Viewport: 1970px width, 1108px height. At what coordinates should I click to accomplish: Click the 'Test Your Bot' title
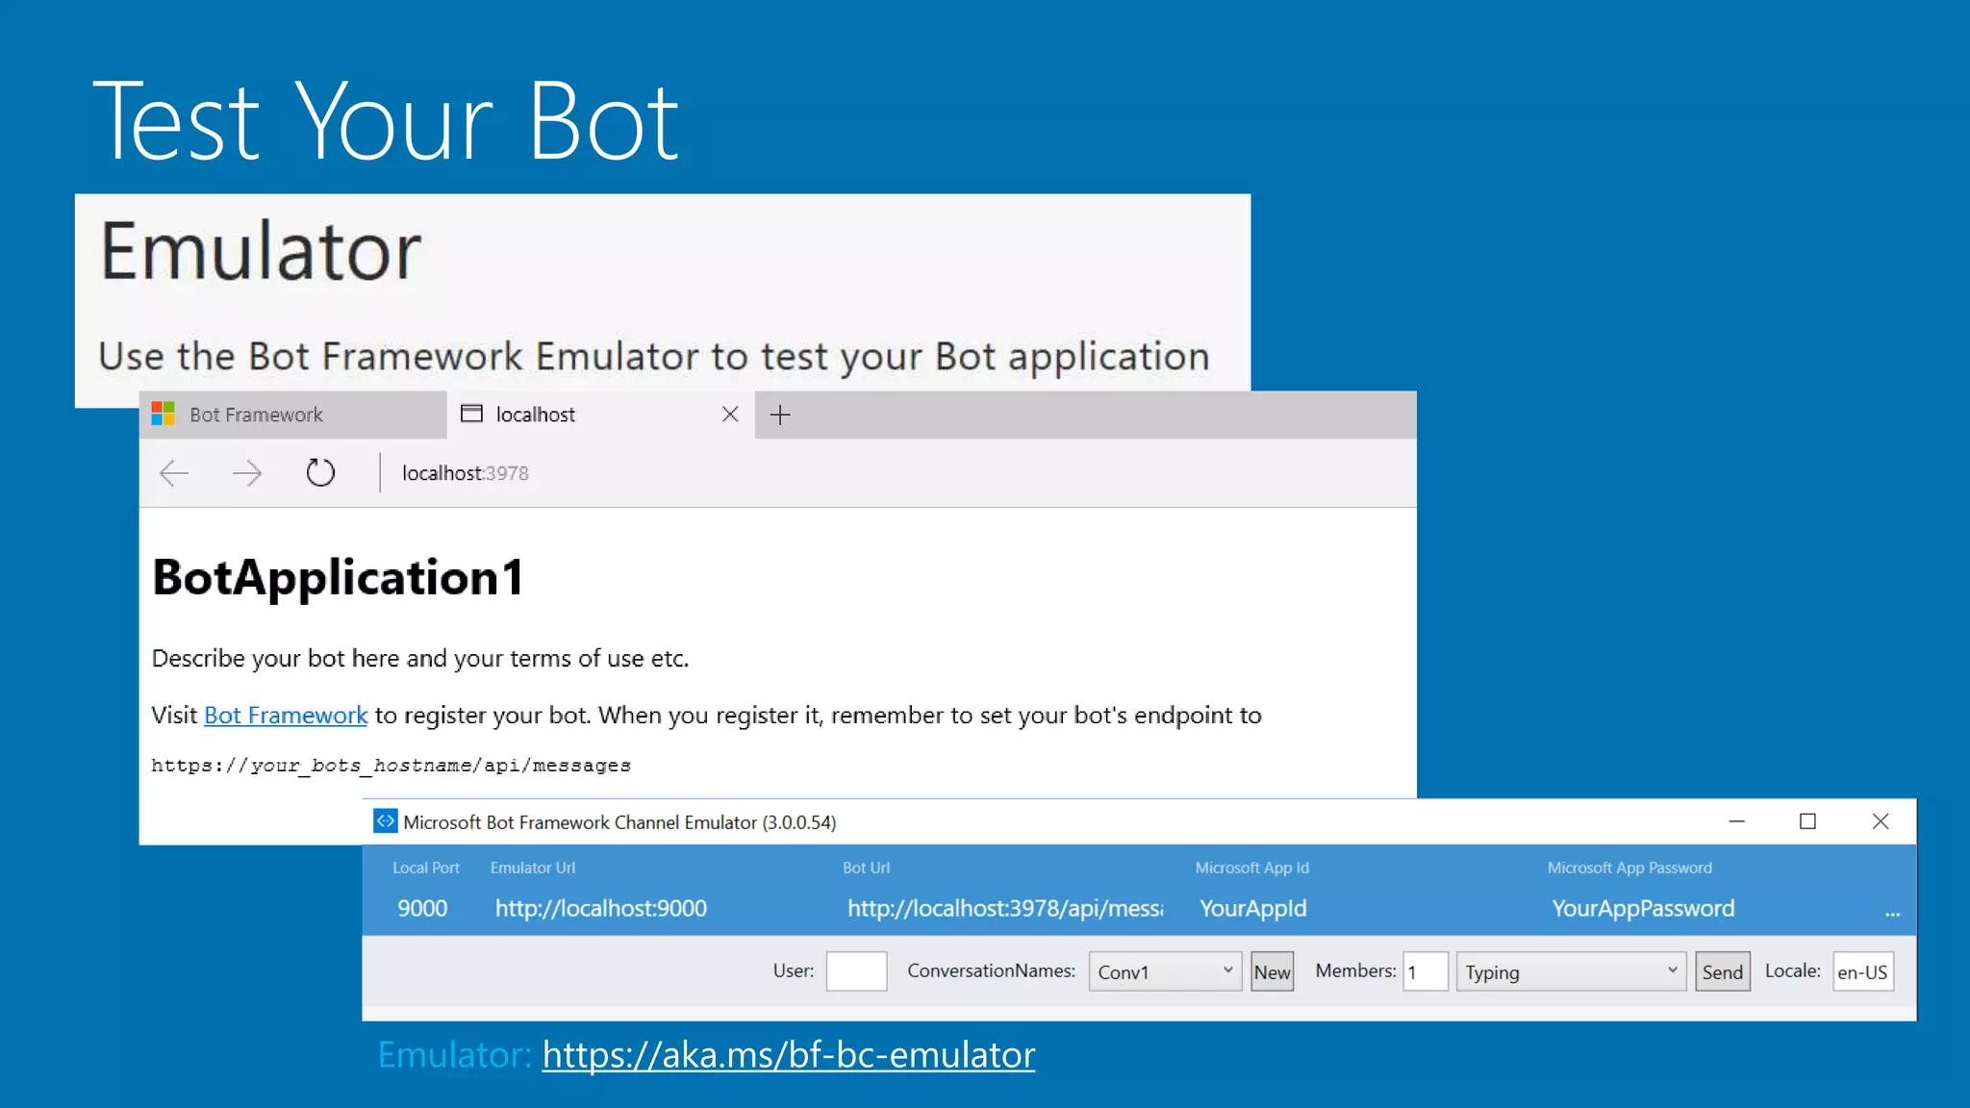click(x=386, y=120)
